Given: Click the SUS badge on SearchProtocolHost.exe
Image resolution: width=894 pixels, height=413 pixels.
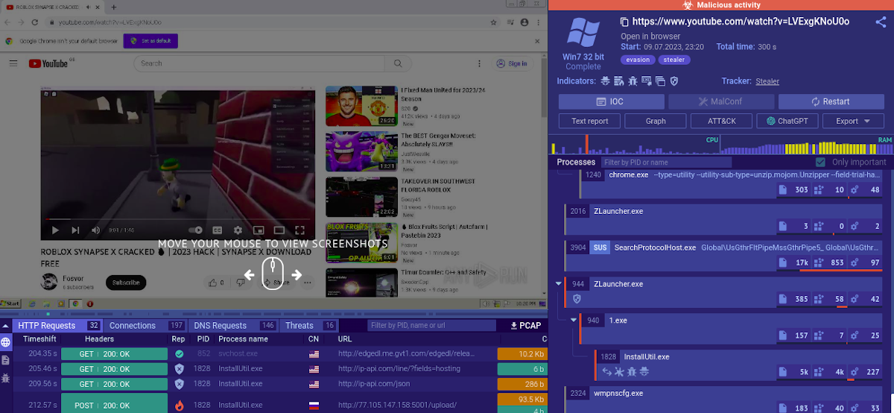Looking at the screenshot, I should [x=600, y=248].
